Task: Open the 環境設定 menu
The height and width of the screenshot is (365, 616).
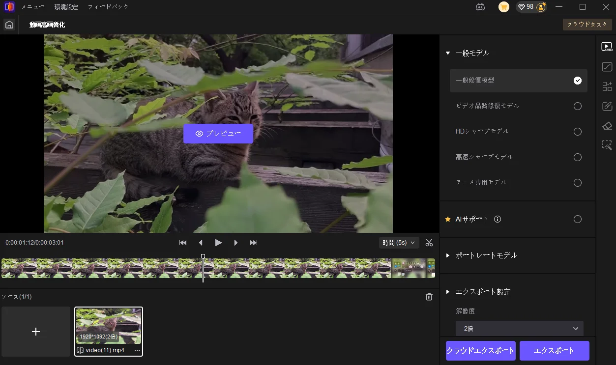Action: (x=66, y=7)
